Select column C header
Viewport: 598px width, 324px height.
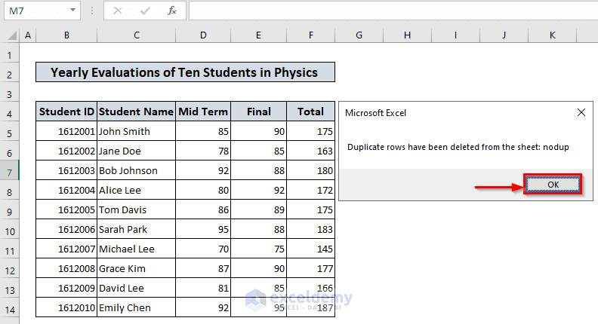click(136, 35)
